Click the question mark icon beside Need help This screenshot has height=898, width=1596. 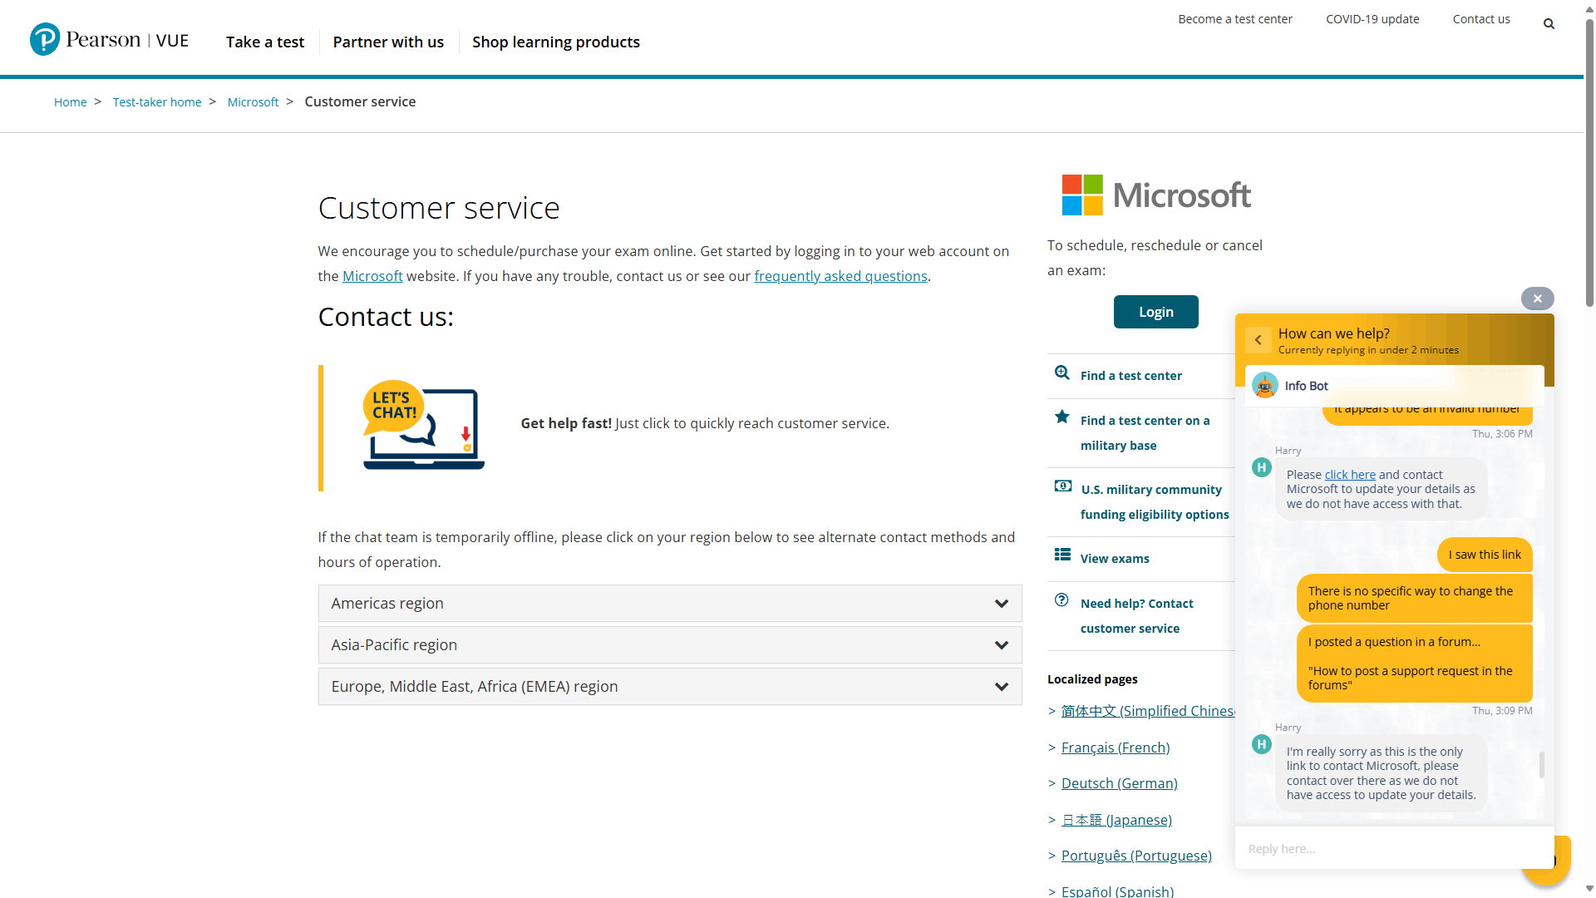pos(1062,599)
